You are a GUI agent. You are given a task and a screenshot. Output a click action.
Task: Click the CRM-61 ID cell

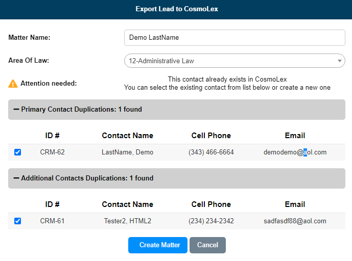click(52, 221)
